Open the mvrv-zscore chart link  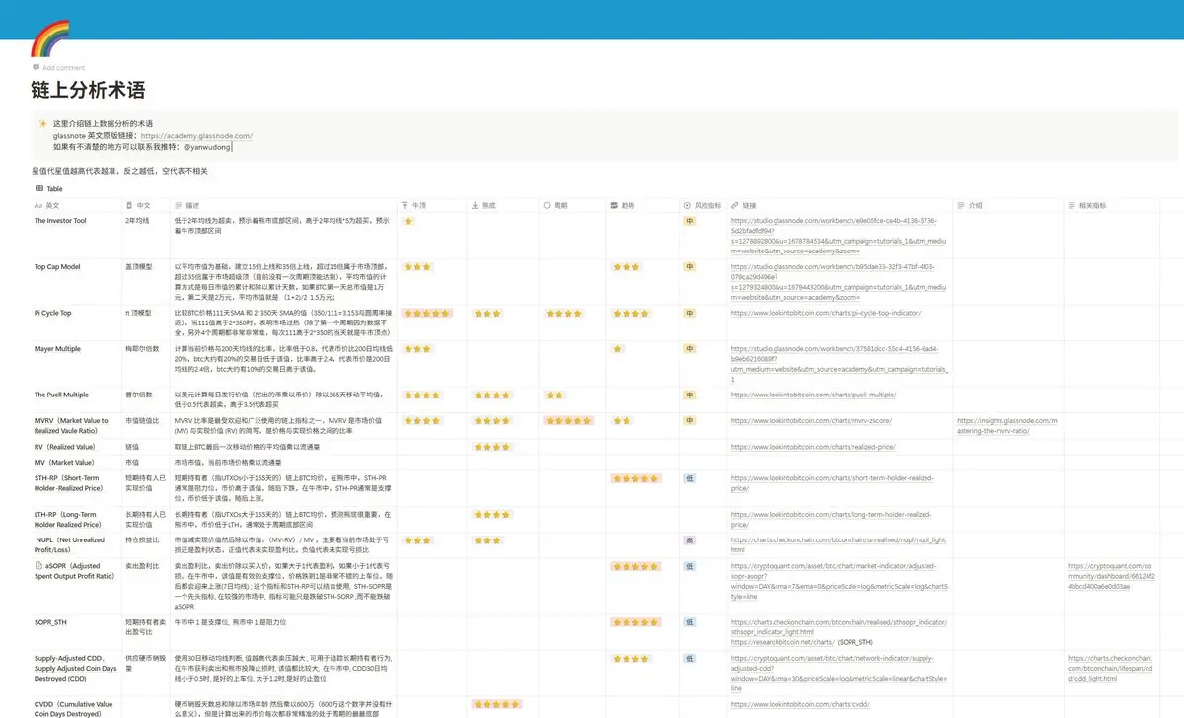[811, 420]
